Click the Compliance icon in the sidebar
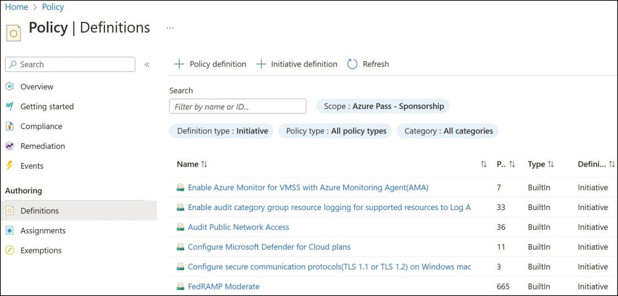Viewport: 618px width, 296px height. tap(10, 126)
